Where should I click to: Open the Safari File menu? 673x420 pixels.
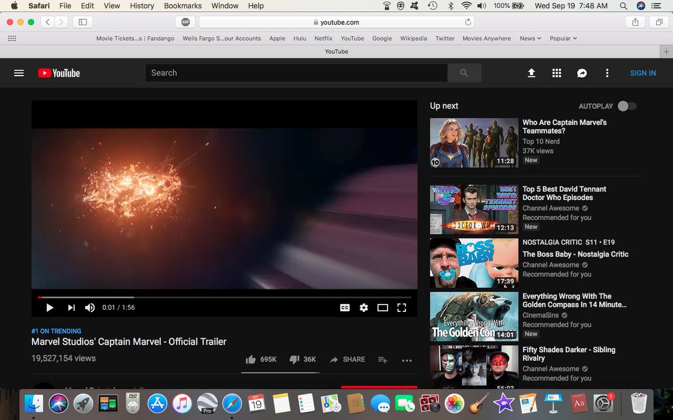pyautogui.click(x=65, y=6)
